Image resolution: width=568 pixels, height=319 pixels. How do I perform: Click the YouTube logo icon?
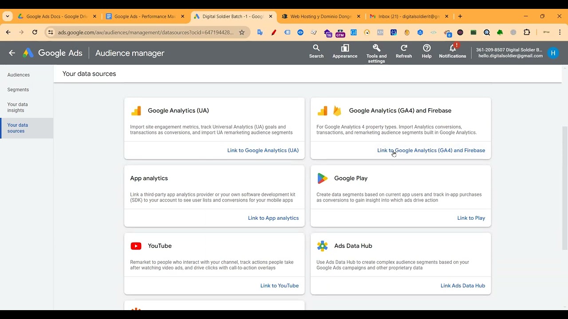coord(136,246)
